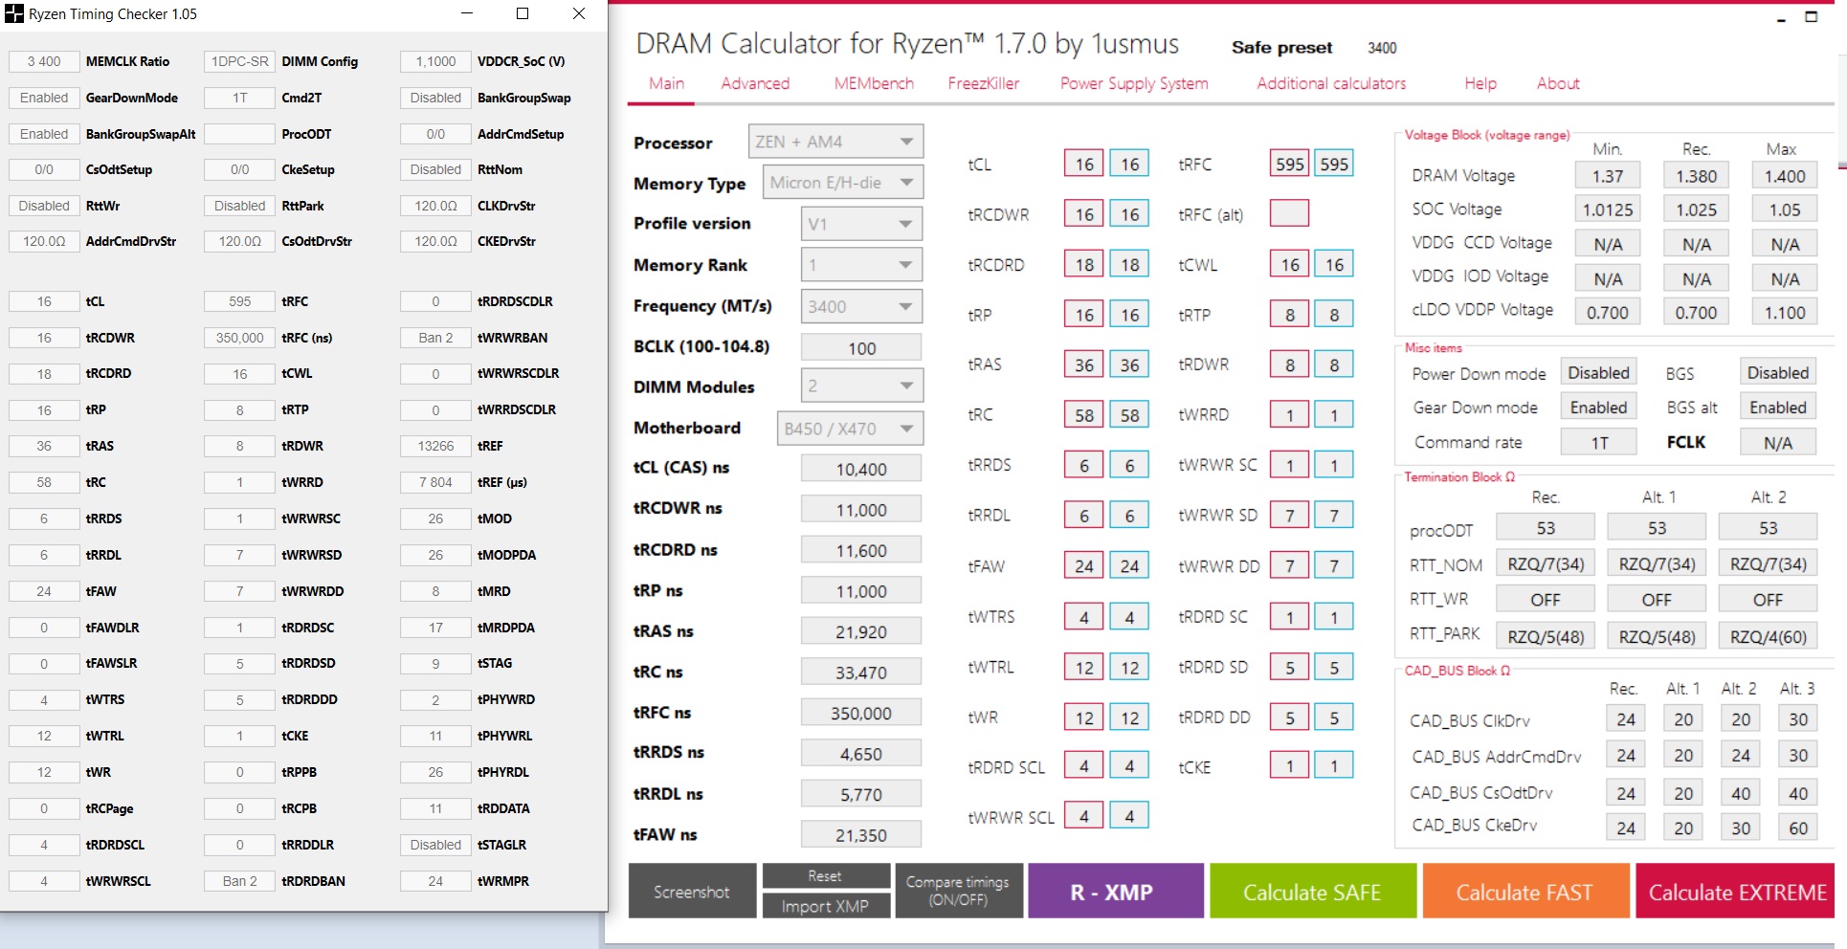The image size is (1847, 949).
Task: Select the About tab
Action: click(x=1558, y=83)
